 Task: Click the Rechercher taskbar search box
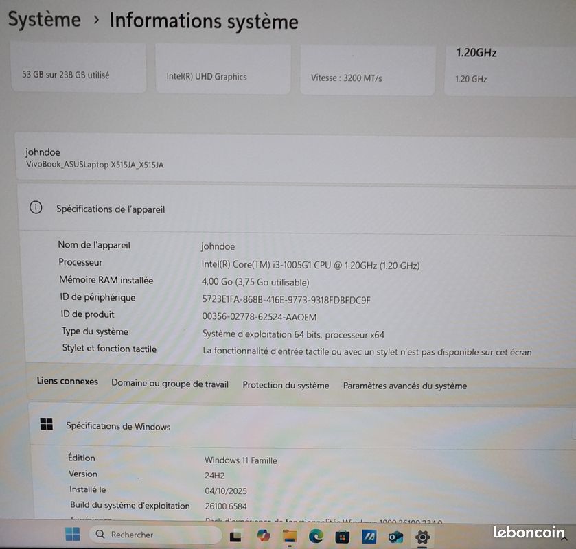[x=155, y=535]
